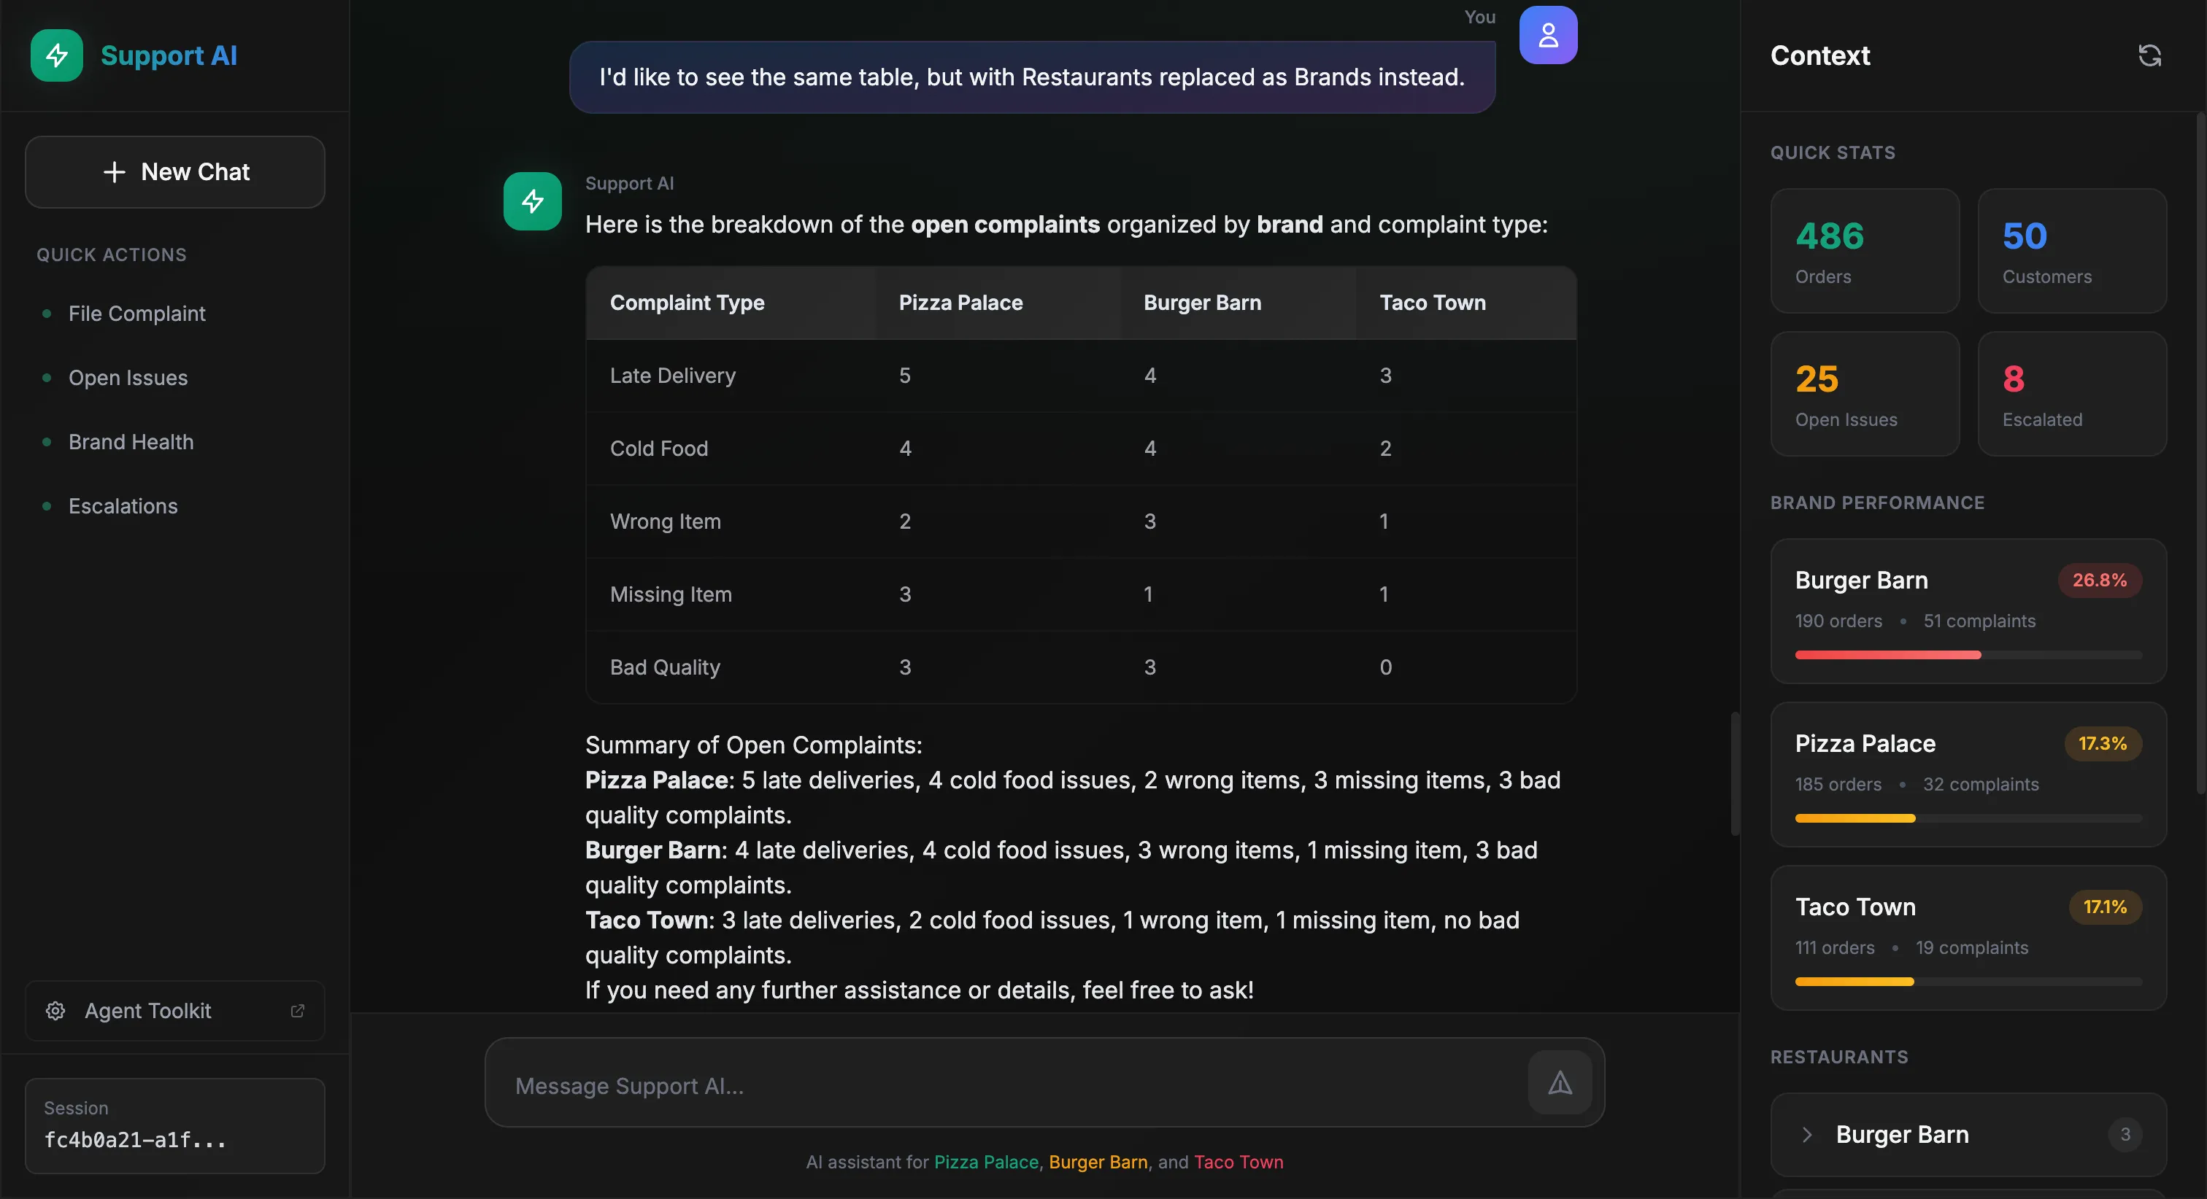Click the Burger Barn complaint rate bar
2207x1199 pixels.
point(1967,655)
